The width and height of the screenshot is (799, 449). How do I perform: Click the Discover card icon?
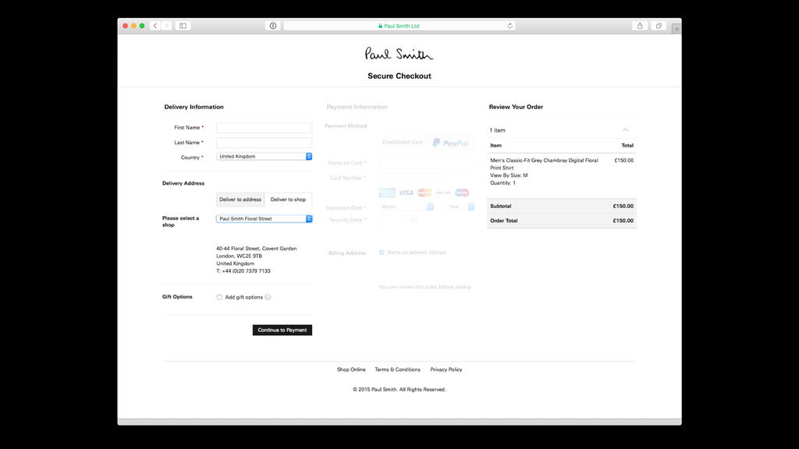(443, 193)
